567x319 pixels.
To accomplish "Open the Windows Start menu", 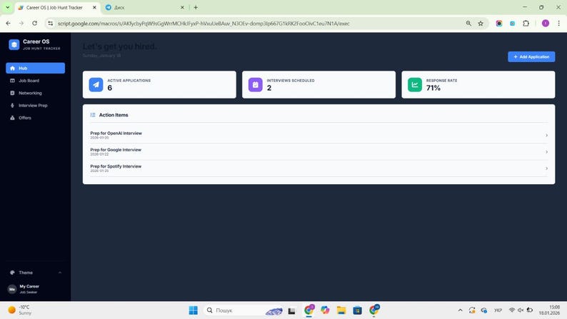I will [x=193, y=310].
